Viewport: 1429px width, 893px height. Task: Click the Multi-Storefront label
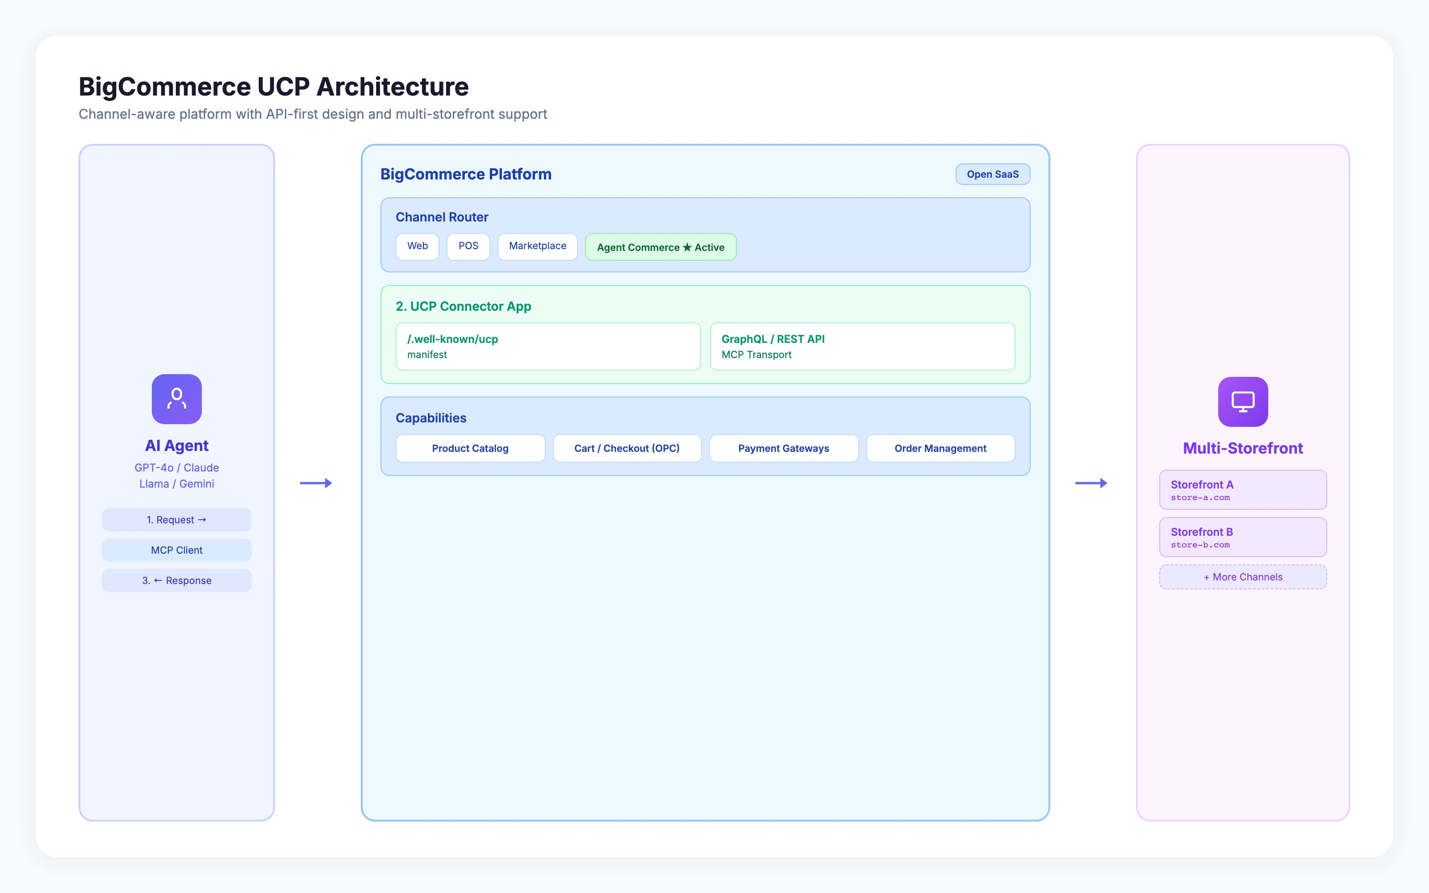tap(1242, 448)
